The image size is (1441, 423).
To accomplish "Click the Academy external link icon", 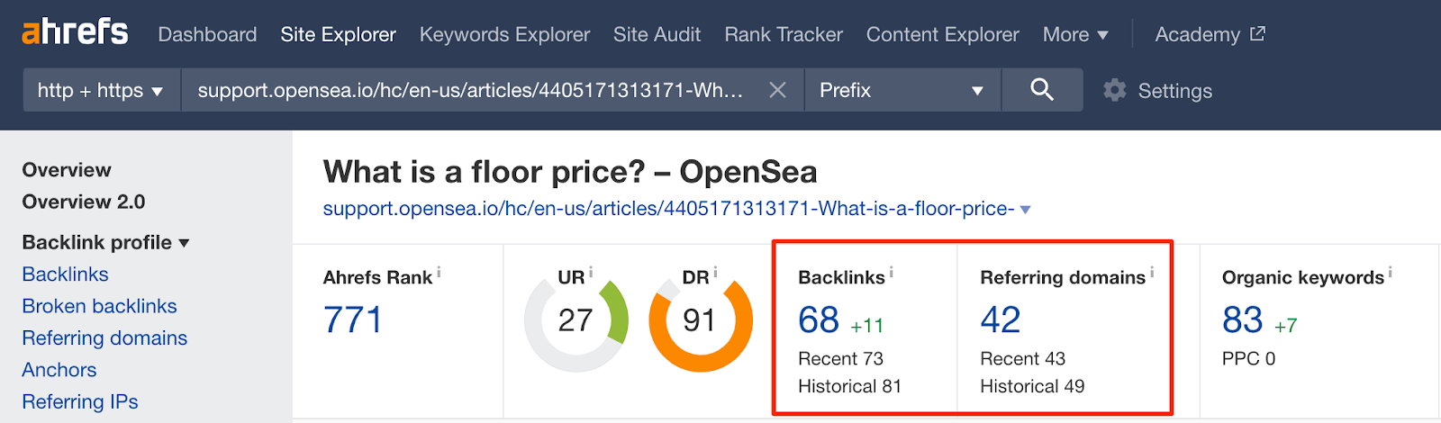I will pyautogui.click(x=1257, y=34).
